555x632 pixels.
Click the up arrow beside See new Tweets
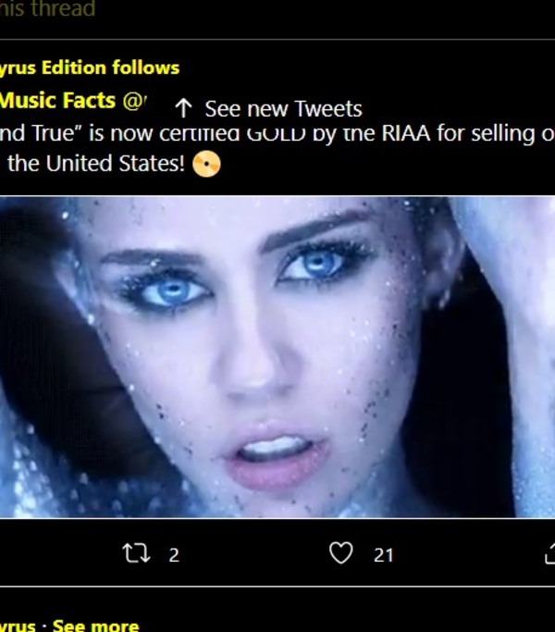[183, 109]
